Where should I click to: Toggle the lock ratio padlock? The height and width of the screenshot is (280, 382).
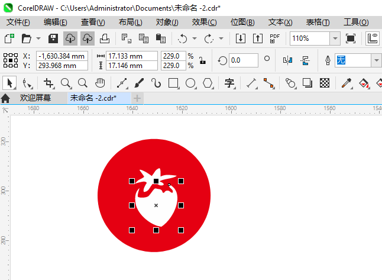(x=202, y=60)
